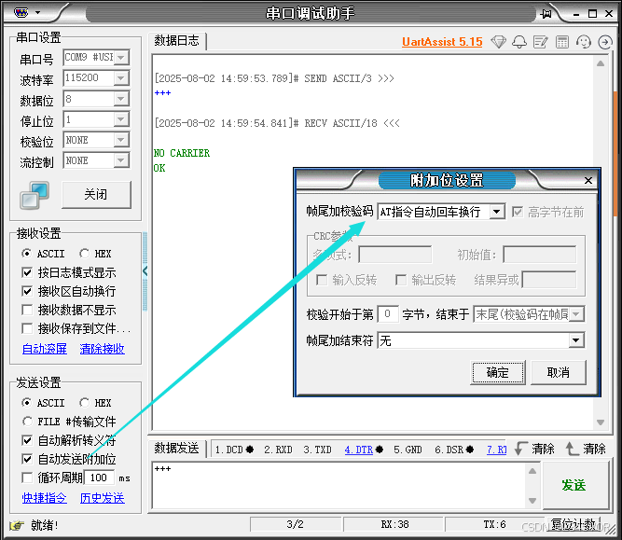The image size is (622, 540).
Task: Pin the window with the pushpin icon
Action: (546, 14)
